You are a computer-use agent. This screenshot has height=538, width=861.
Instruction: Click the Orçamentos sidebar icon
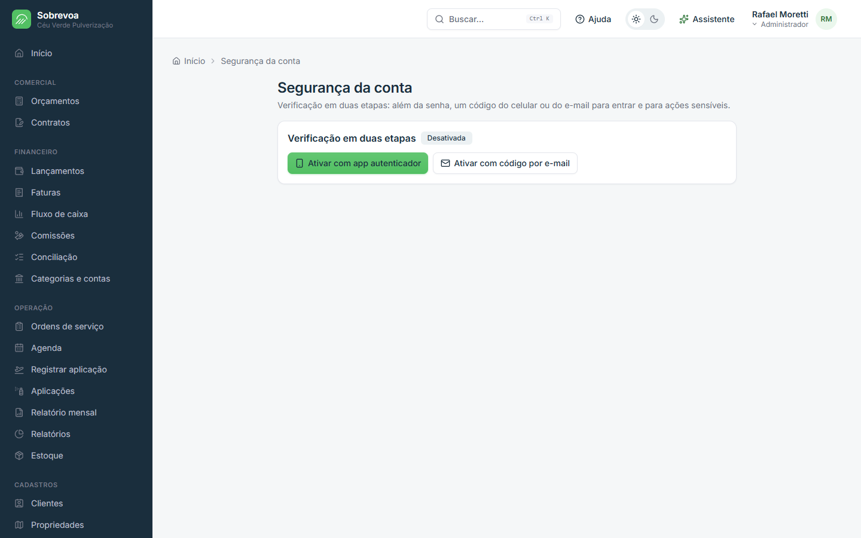(x=19, y=101)
